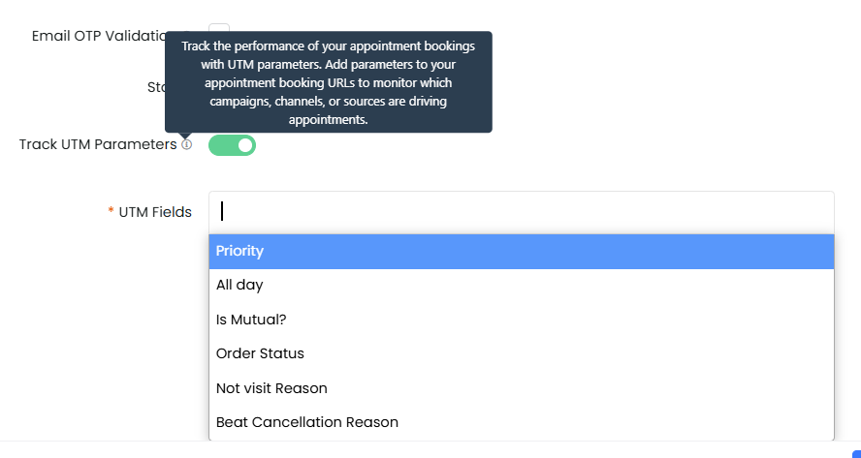This screenshot has width=861, height=458.
Task: Click the white knob of the green toggle
Action: (x=245, y=145)
